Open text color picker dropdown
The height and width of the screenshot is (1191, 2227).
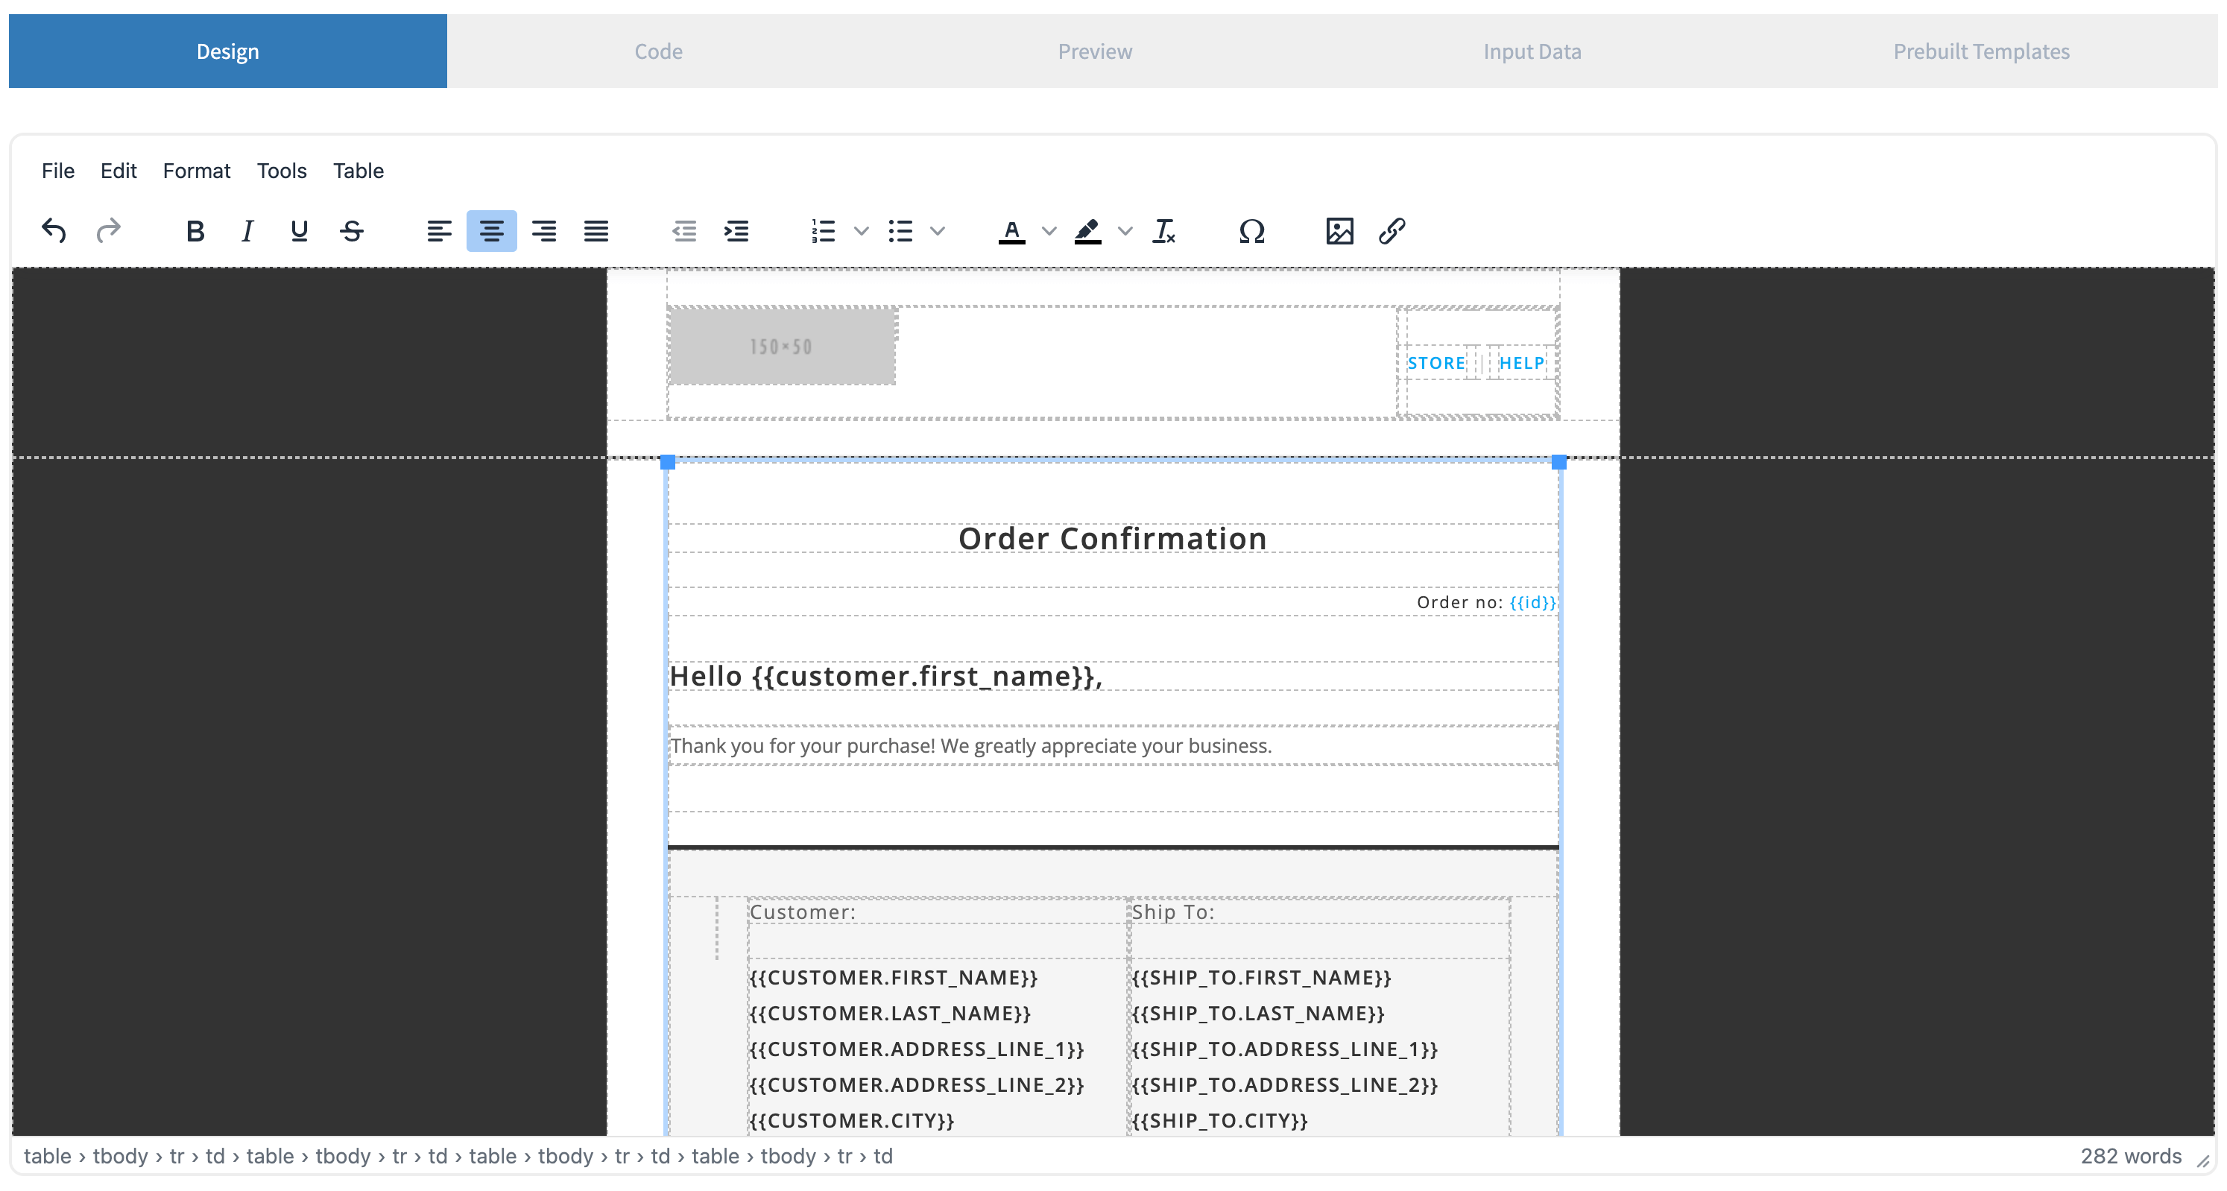point(1049,231)
